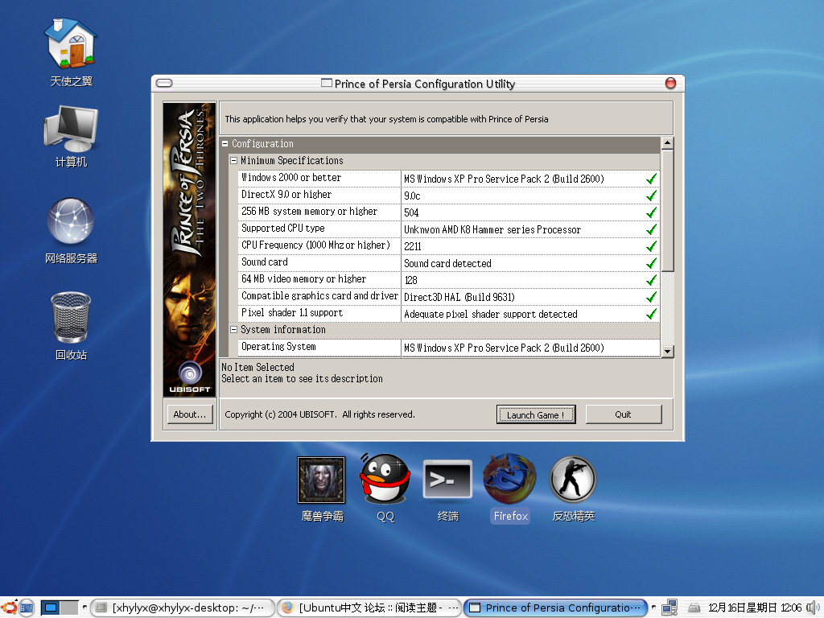This screenshot has width=824, height=618.
Task: Select the 'Supported CPU type' row
Action: pyautogui.click(x=449, y=229)
